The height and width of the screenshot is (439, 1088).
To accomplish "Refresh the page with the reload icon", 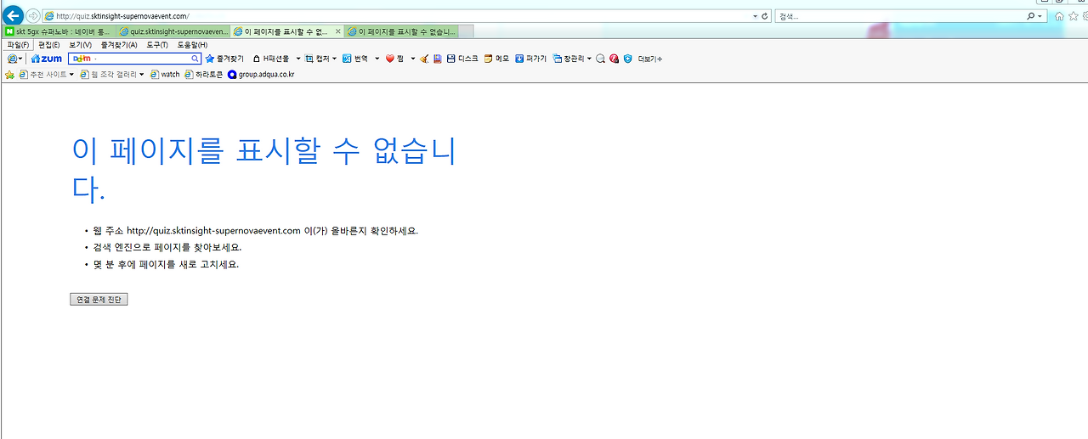I will tap(765, 16).
